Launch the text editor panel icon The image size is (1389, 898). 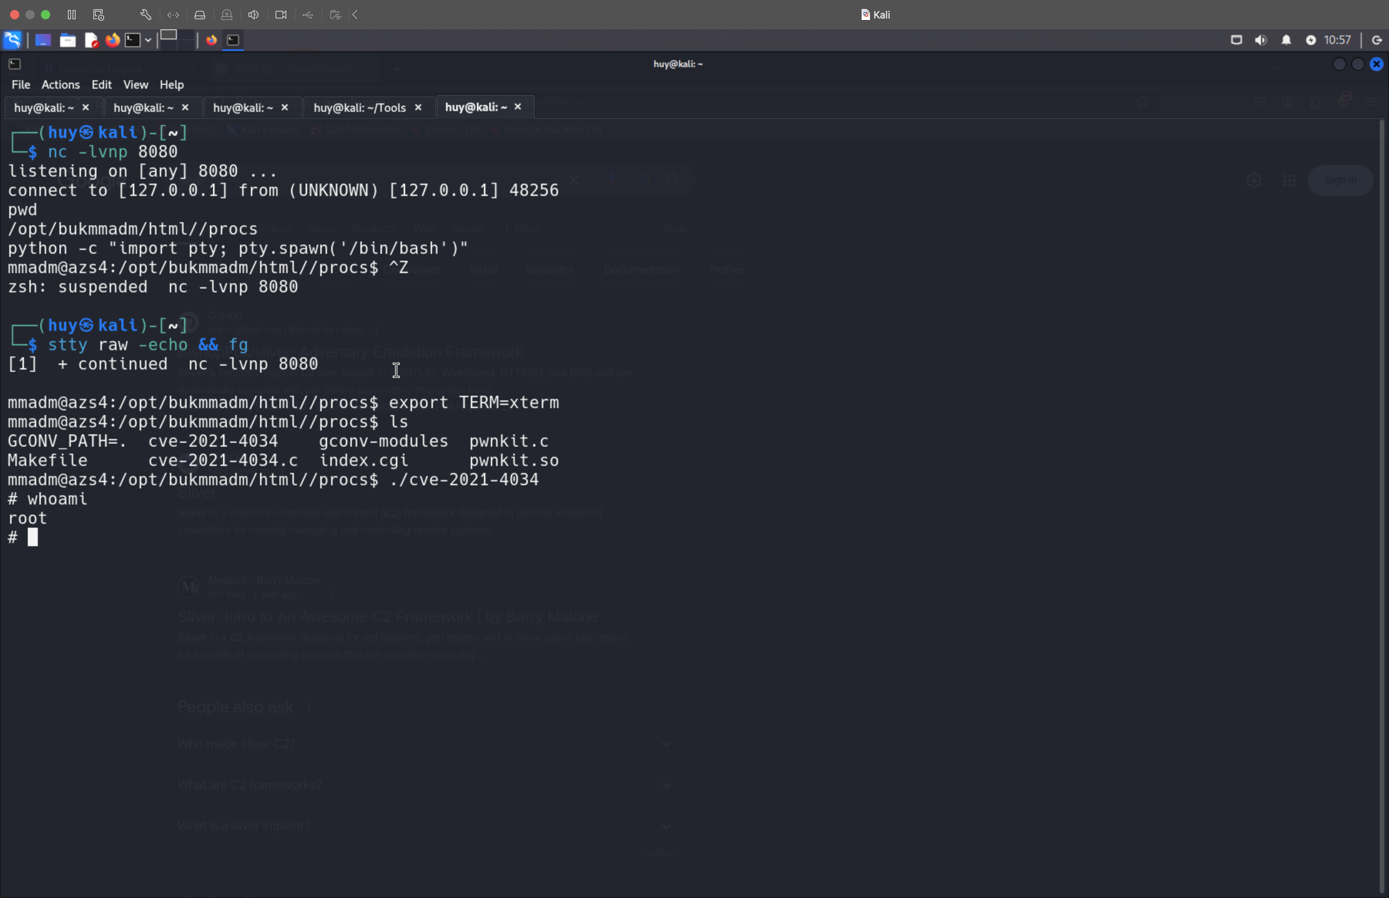(x=91, y=40)
